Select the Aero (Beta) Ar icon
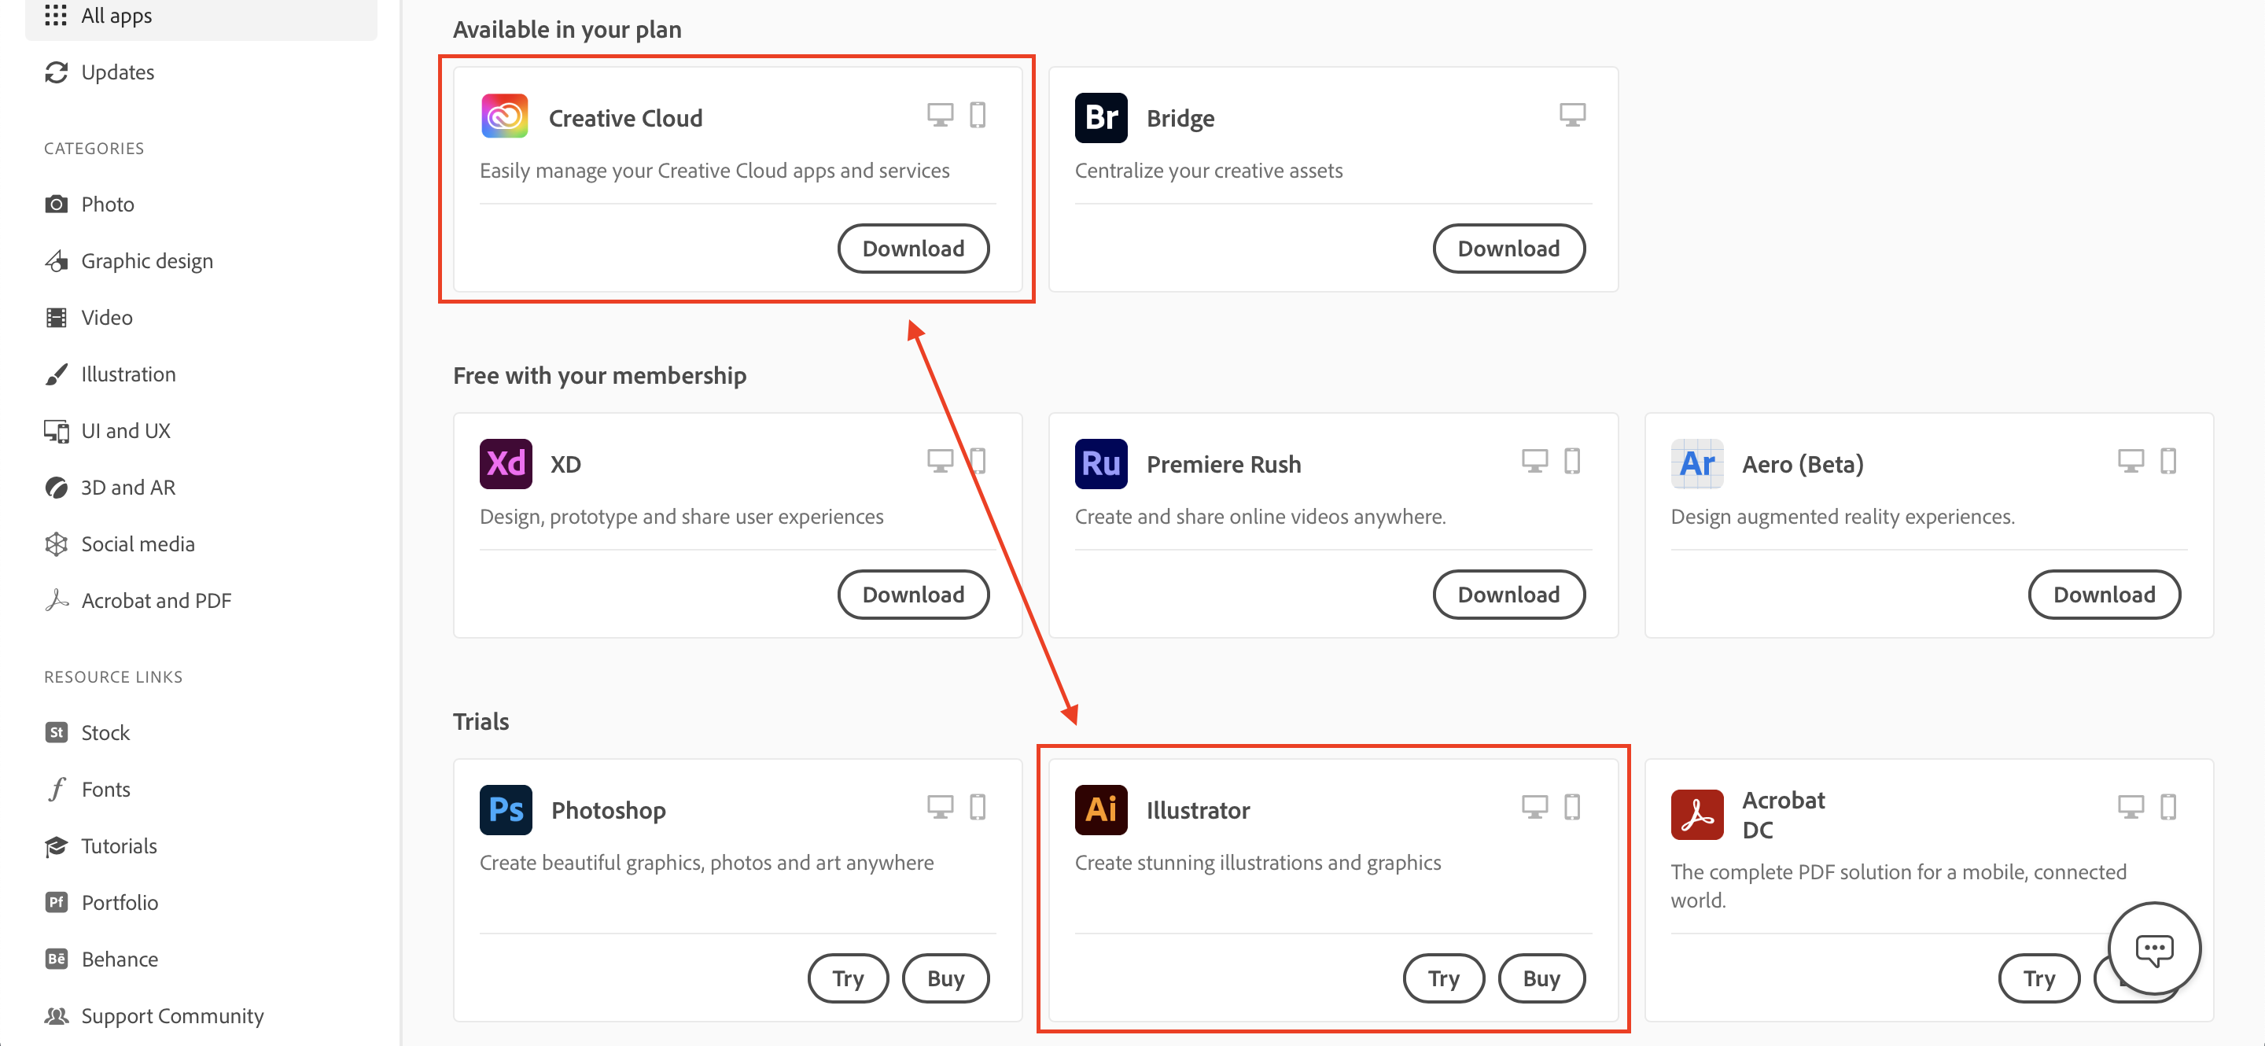This screenshot has height=1046, width=2265. [1696, 463]
